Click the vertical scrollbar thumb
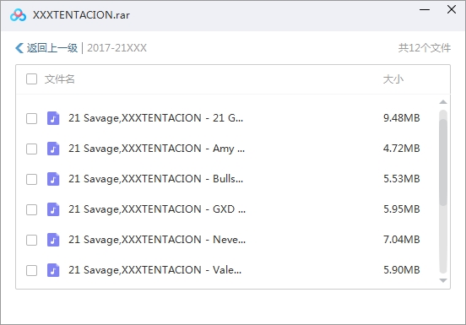Image resolution: width=466 pixels, height=325 pixels. pos(443,162)
